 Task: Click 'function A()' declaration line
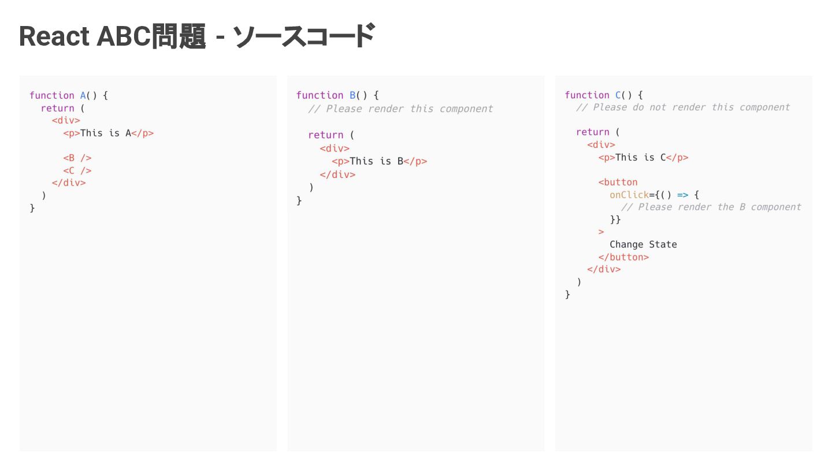[x=69, y=95]
